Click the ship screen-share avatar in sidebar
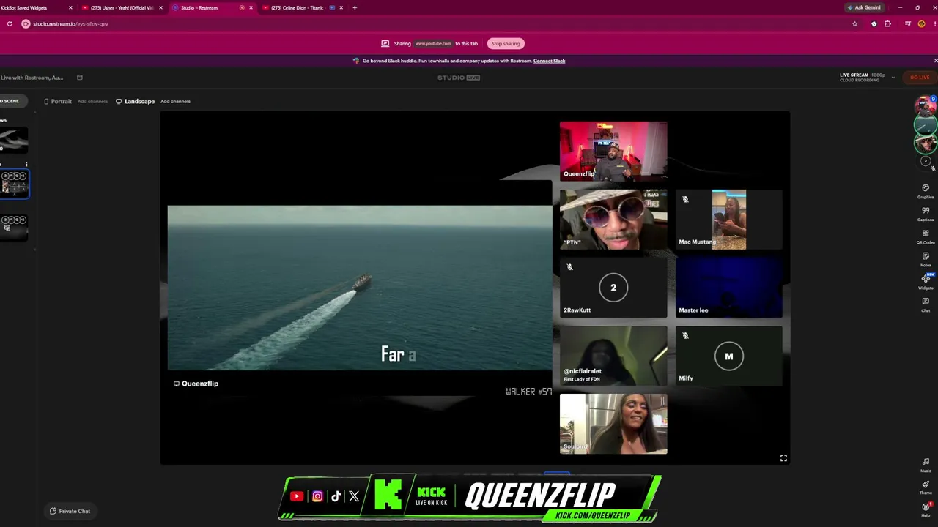The image size is (938, 527). (x=926, y=124)
